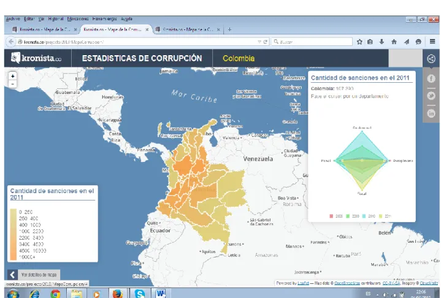This screenshot has height=298, width=441.
Task: Bookmark this page with the star icon
Action: (359, 42)
